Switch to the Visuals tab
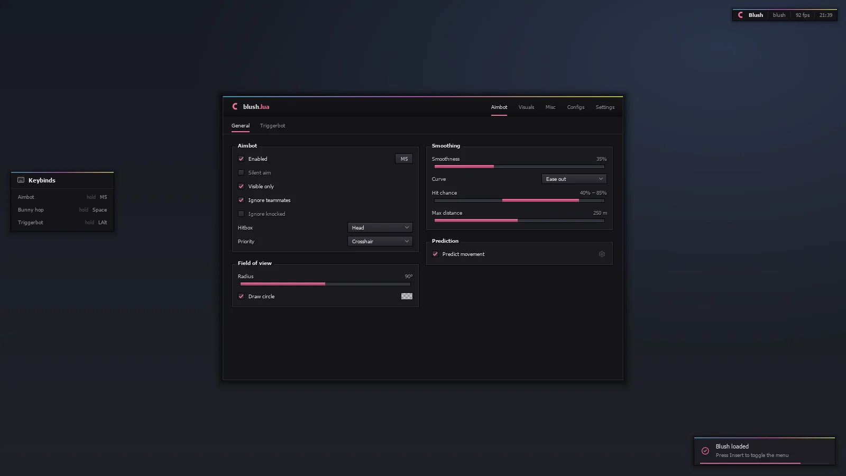Viewport: 846px width, 476px height. pyautogui.click(x=526, y=107)
